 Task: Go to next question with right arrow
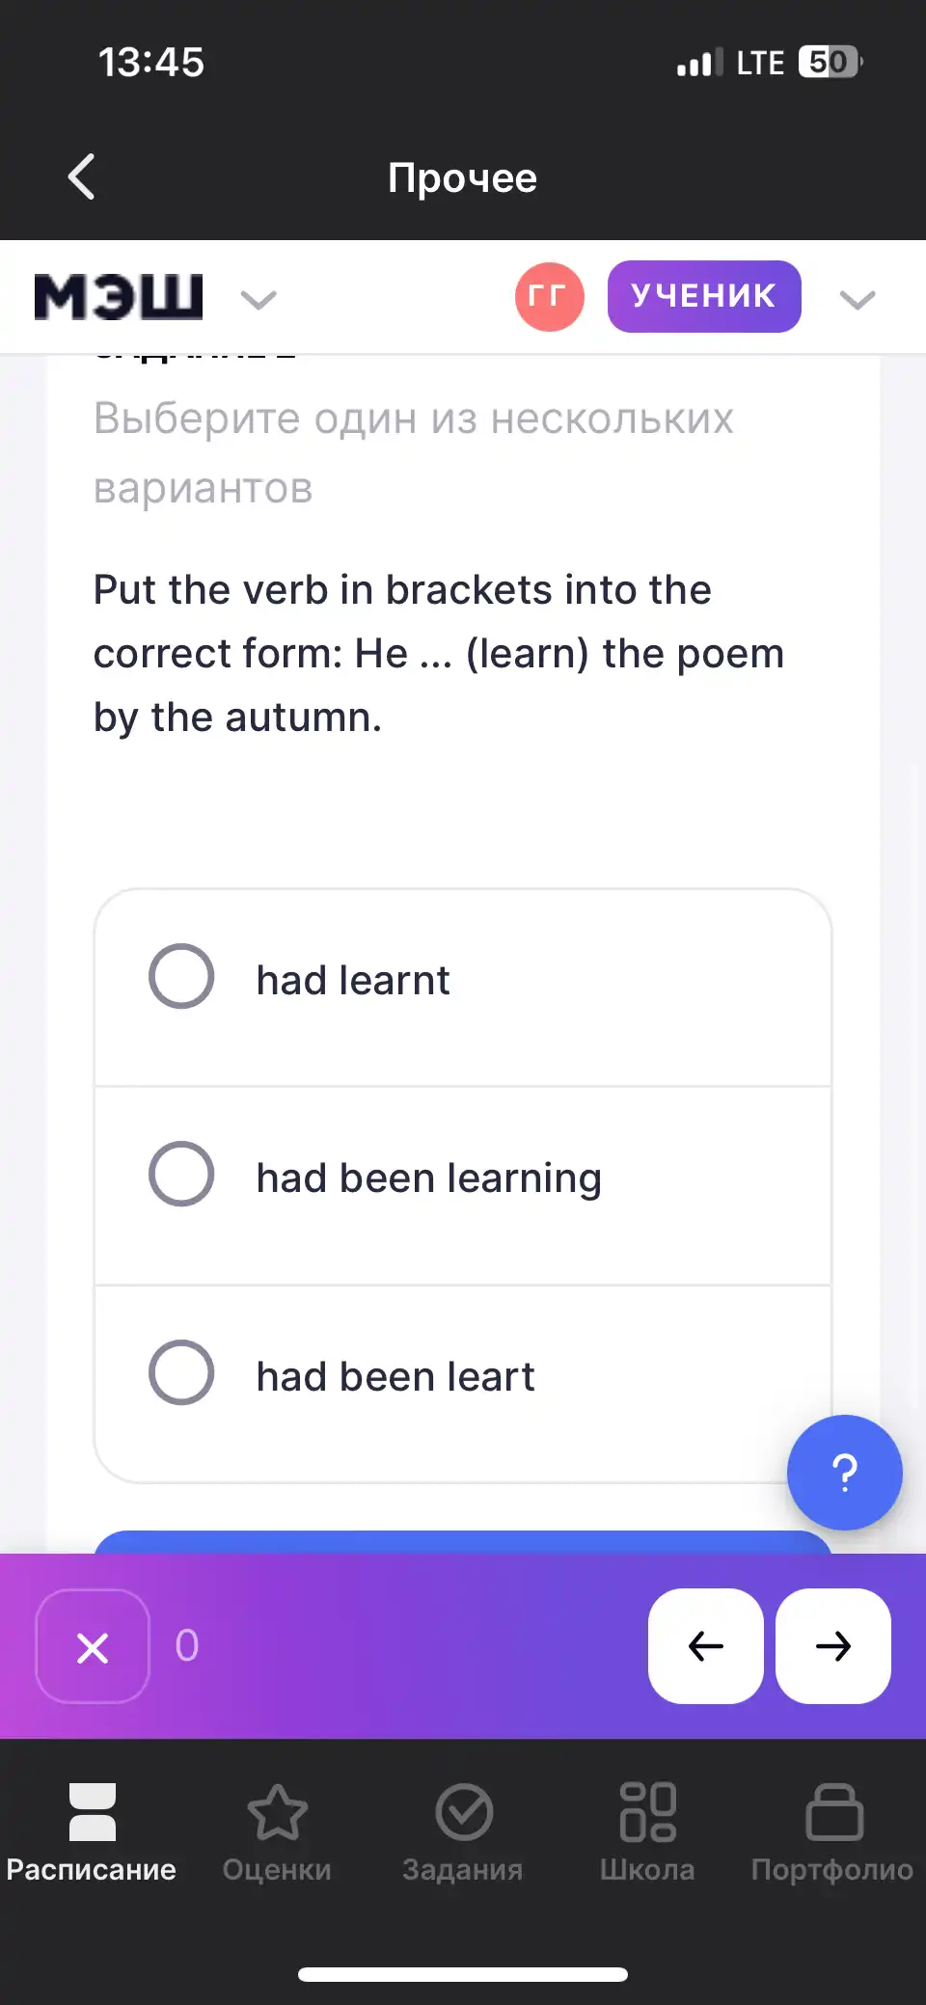tap(833, 1646)
